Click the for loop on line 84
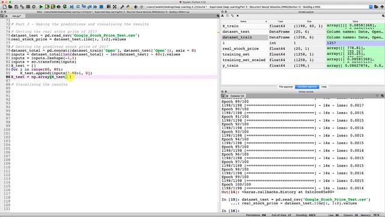Image resolution: width=385 pixels, height=217 pixels. (37, 69)
